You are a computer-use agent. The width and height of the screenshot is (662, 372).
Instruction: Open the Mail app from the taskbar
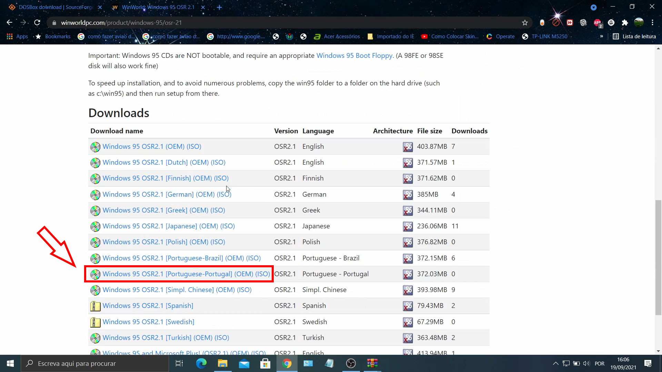pos(244,363)
